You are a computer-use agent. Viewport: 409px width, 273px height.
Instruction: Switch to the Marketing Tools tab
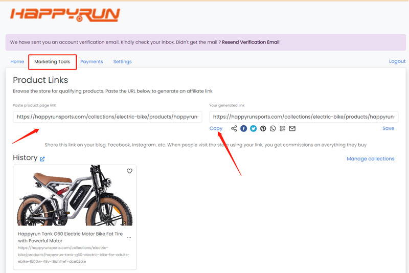(52, 62)
